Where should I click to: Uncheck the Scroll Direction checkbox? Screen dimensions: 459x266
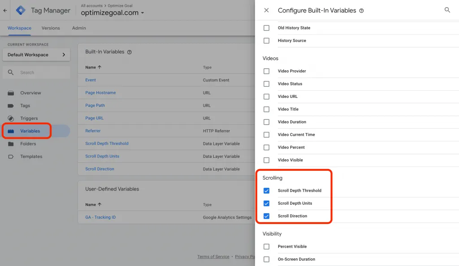266,216
